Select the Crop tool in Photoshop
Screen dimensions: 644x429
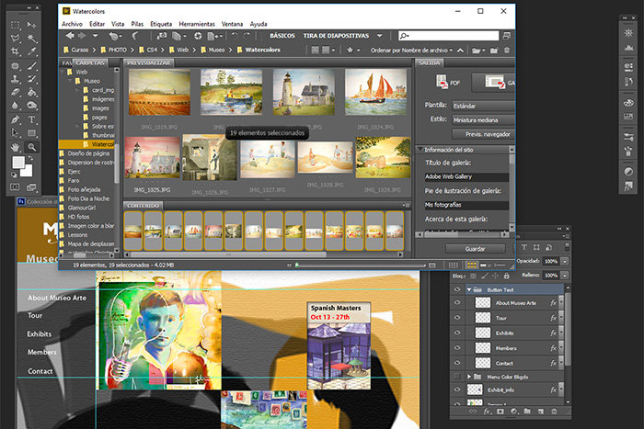coord(16,51)
